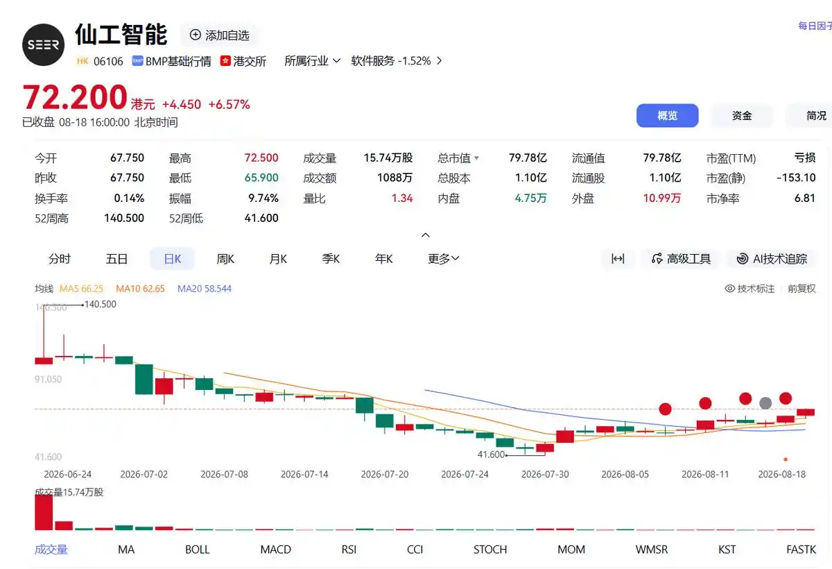The width and height of the screenshot is (832, 569).
Task: Click the latest red candlestick on the chart
Action: [x=805, y=412]
